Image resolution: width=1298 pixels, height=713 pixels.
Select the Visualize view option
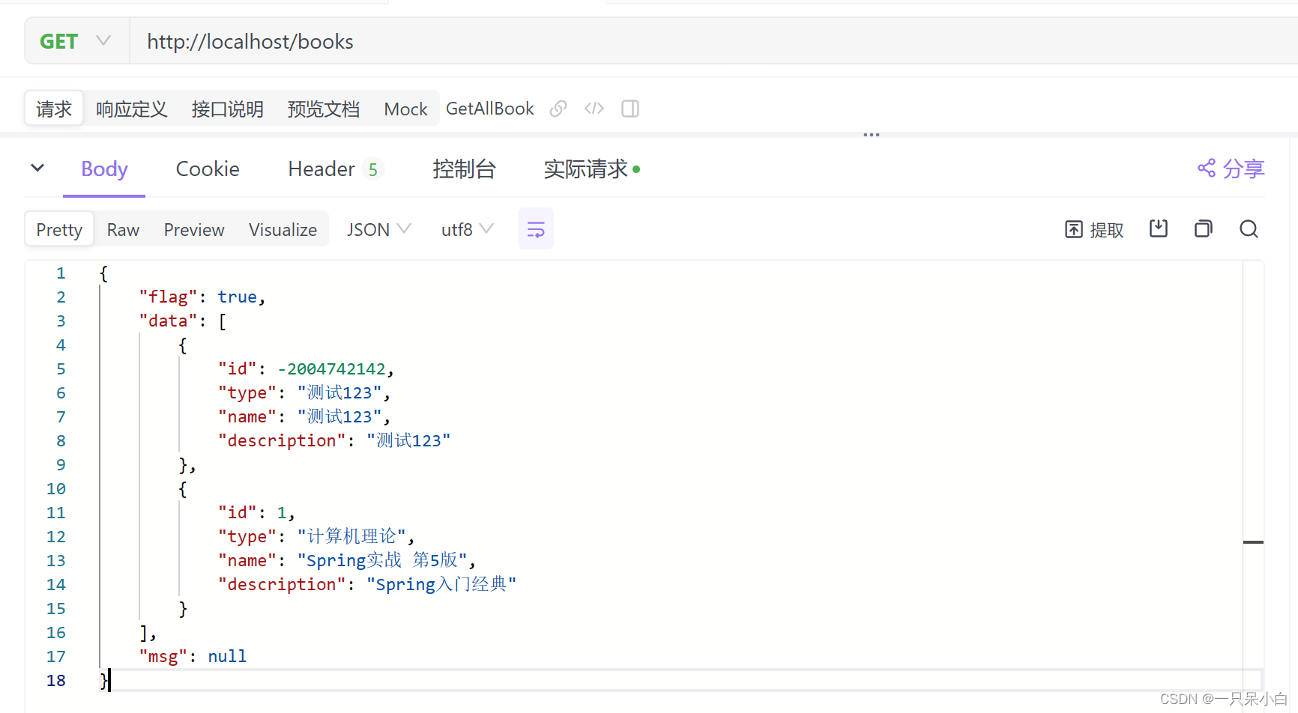(283, 229)
